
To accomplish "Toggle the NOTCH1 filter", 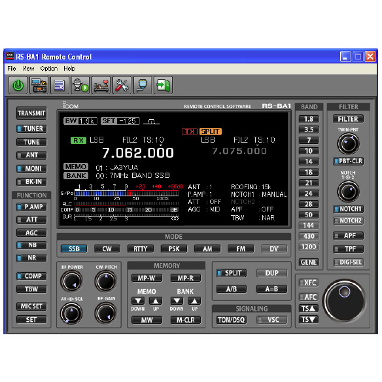I will (349, 209).
